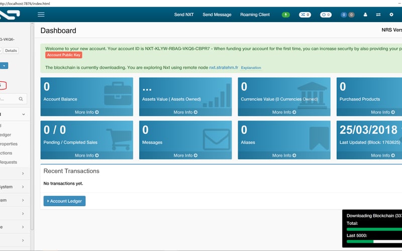This screenshot has width=402, height=251.
Task: Expand the sidebar System section chevron
Action: 23,187
